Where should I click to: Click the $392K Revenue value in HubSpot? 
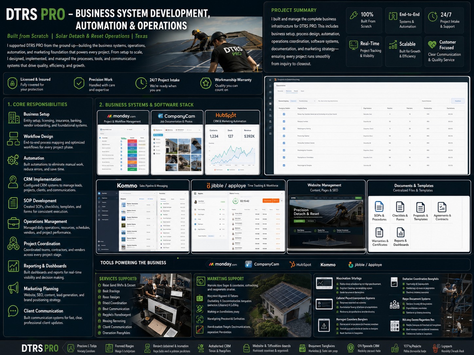[x=249, y=136]
